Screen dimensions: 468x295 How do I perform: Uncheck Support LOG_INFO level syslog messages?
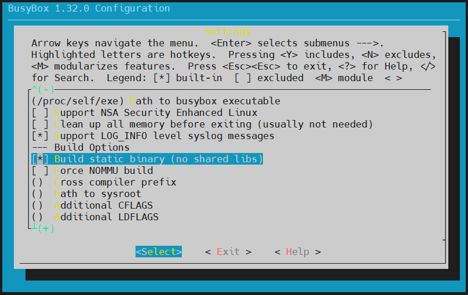point(40,136)
